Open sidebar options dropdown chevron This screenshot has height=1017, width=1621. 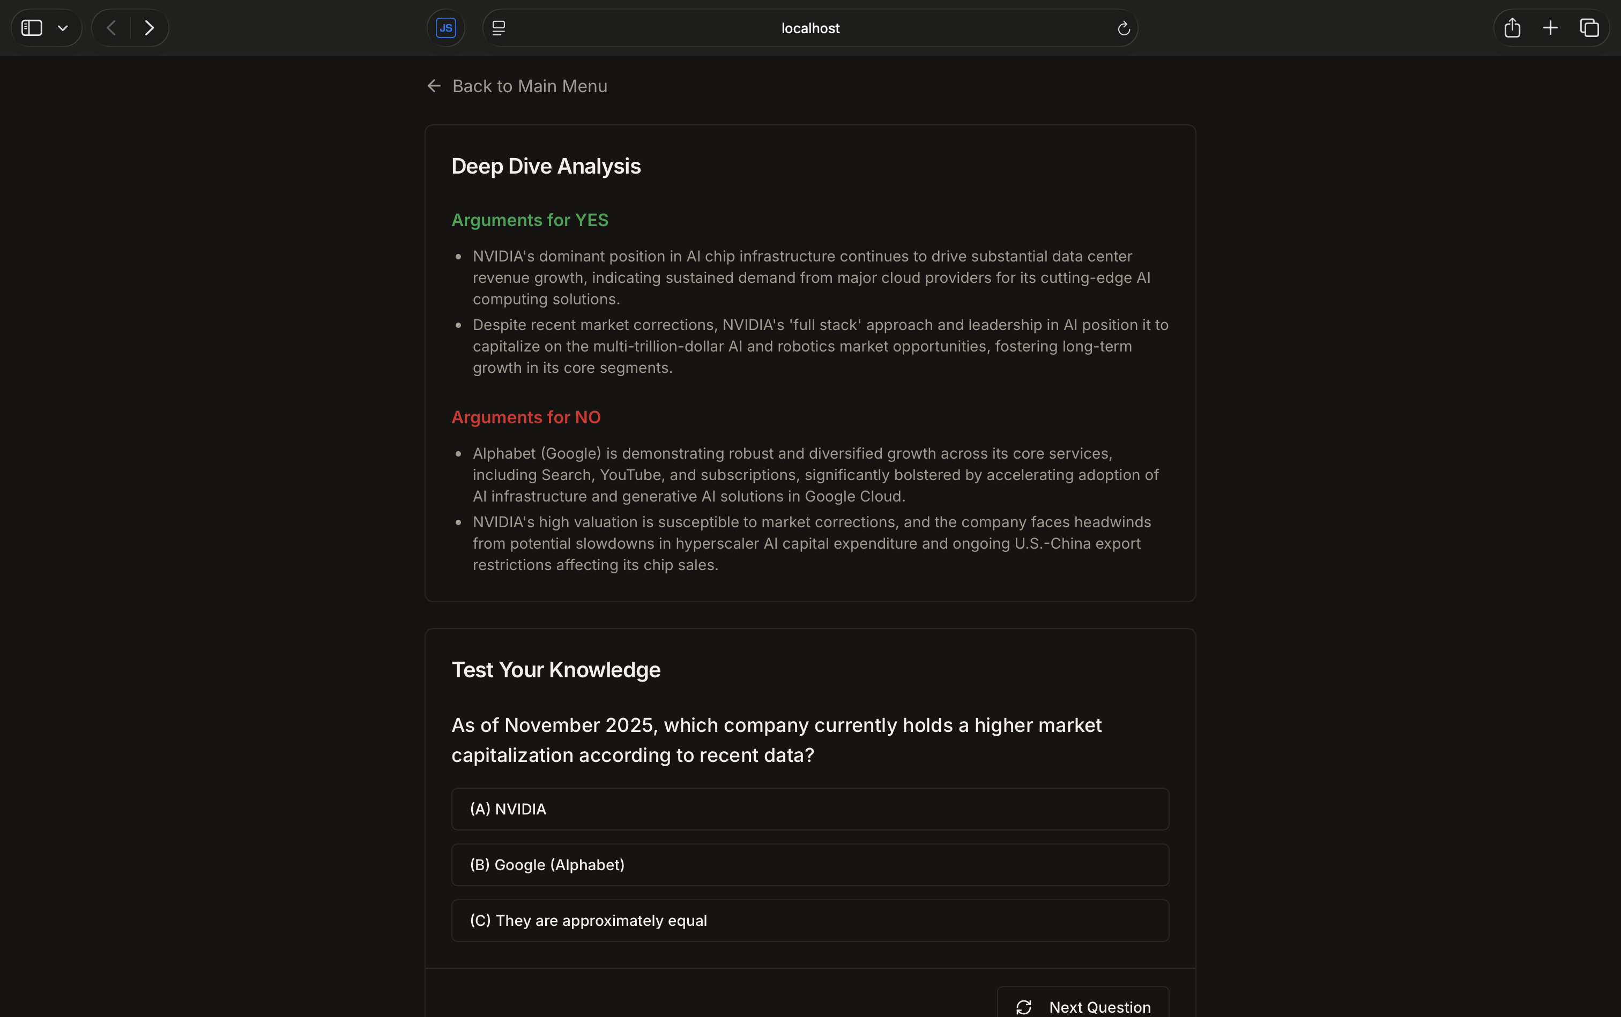[63, 28]
